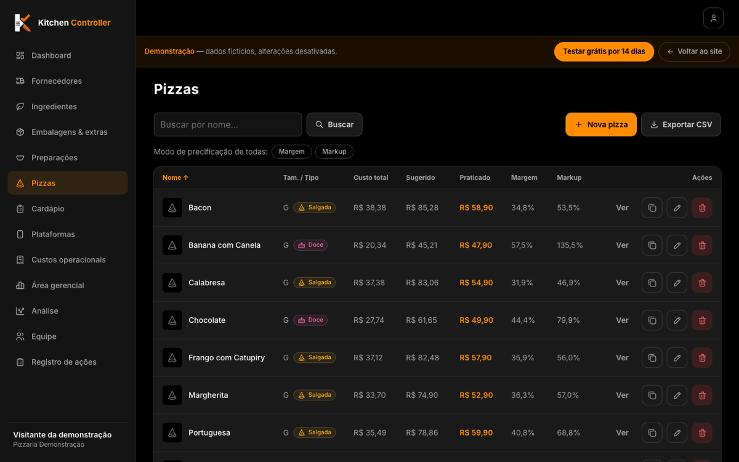The width and height of the screenshot is (739, 462).
Task: Open the Equipe page
Action: pos(68,337)
